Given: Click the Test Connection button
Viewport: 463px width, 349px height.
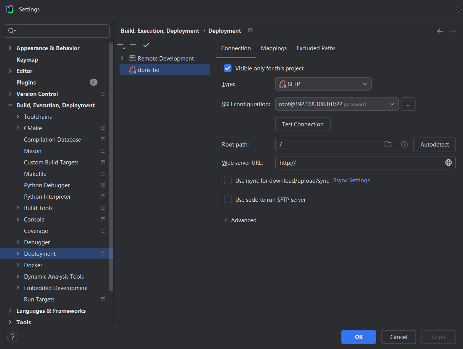Looking at the screenshot, I should pyautogui.click(x=303, y=124).
